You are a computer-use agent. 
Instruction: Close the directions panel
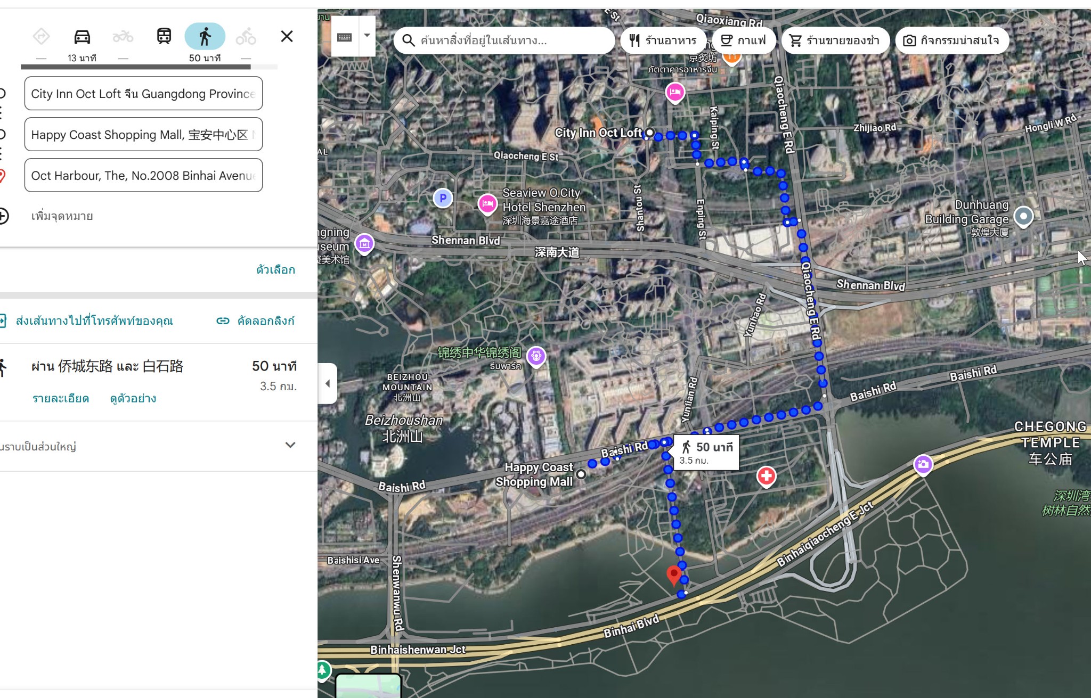point(287,36)
